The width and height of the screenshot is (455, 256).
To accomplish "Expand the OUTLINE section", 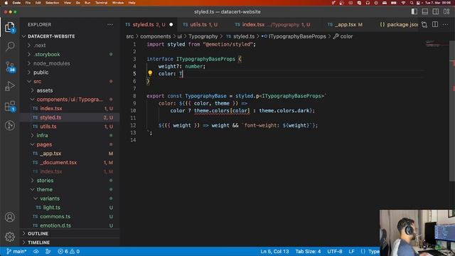I will click(38, 234).
